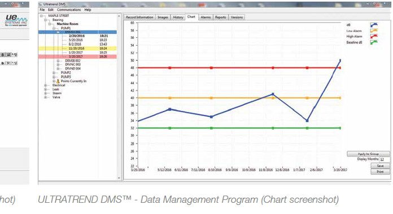The image size is (393, 214).
Task: Click the UE Systems logo in left window
Action: [16, 20]
